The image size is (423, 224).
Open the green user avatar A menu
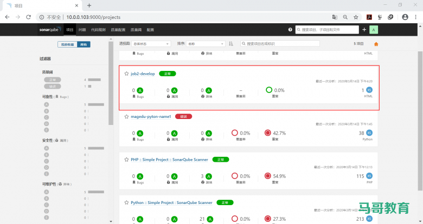click(374, 30)
